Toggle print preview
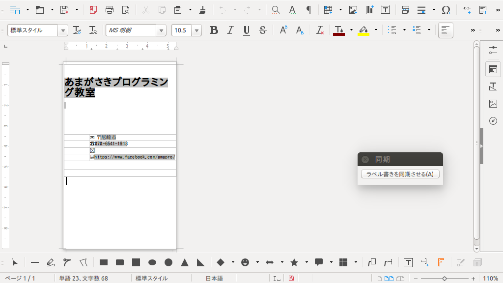 pyautogui.click(x=126, y=10)
